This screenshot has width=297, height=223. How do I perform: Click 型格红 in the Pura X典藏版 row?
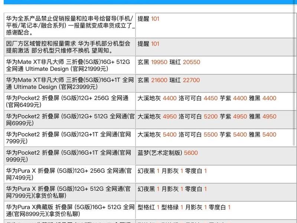point(146,207)
